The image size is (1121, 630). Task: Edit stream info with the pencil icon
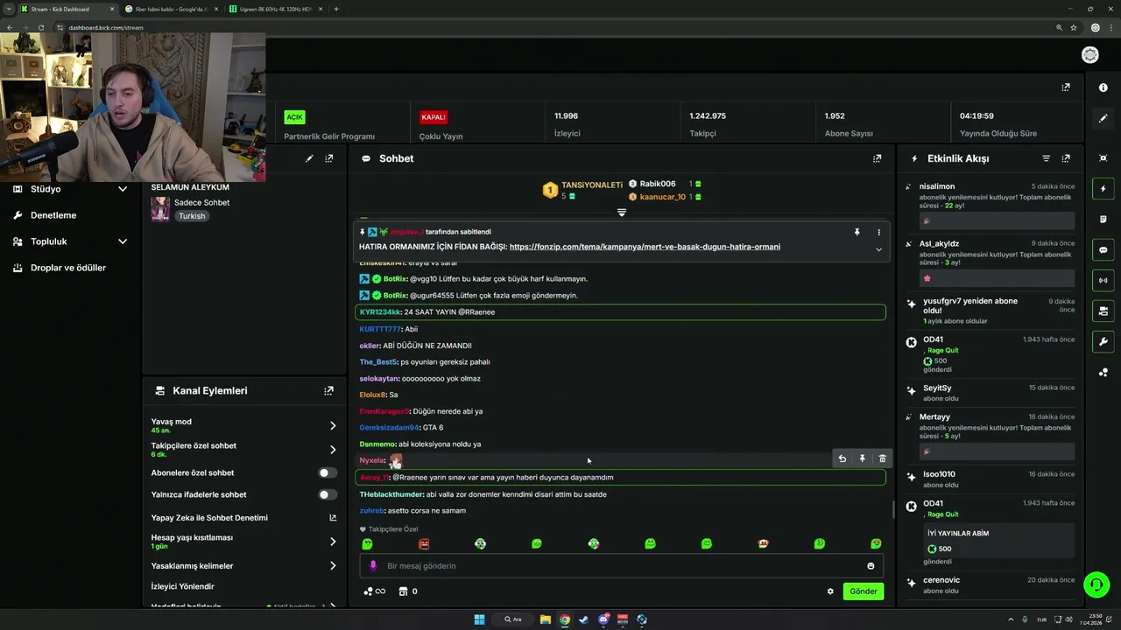(x=309, y=158)
